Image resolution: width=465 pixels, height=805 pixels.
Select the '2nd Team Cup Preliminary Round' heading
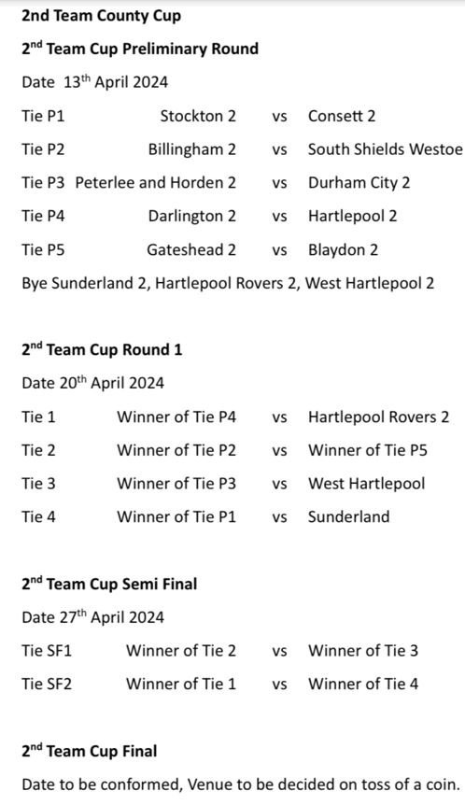(x=140, y=49)
